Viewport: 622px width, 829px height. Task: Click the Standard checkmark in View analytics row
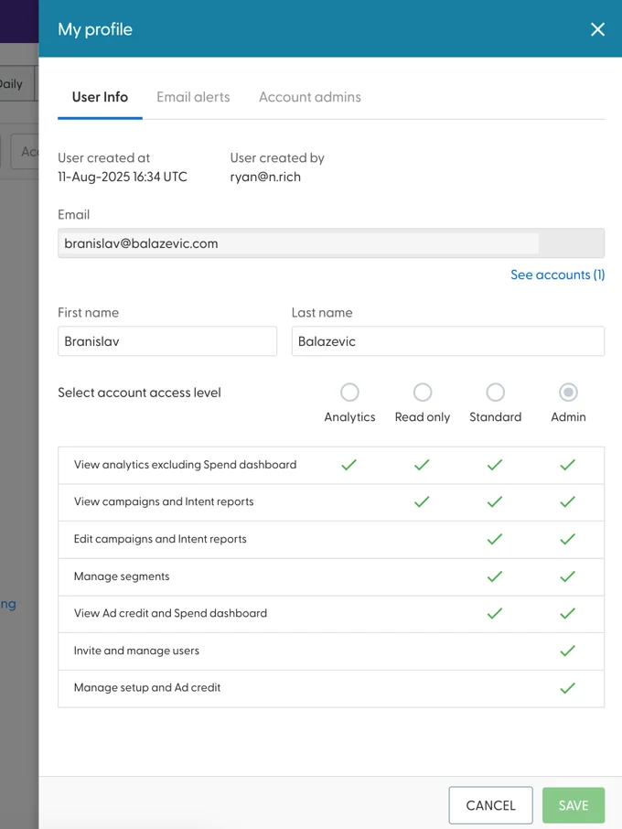[495, 465]
